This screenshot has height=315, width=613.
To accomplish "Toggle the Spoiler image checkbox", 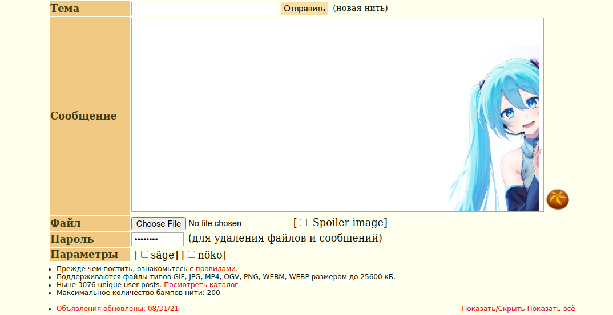I will pyautogui.click(x=303, y=223).
